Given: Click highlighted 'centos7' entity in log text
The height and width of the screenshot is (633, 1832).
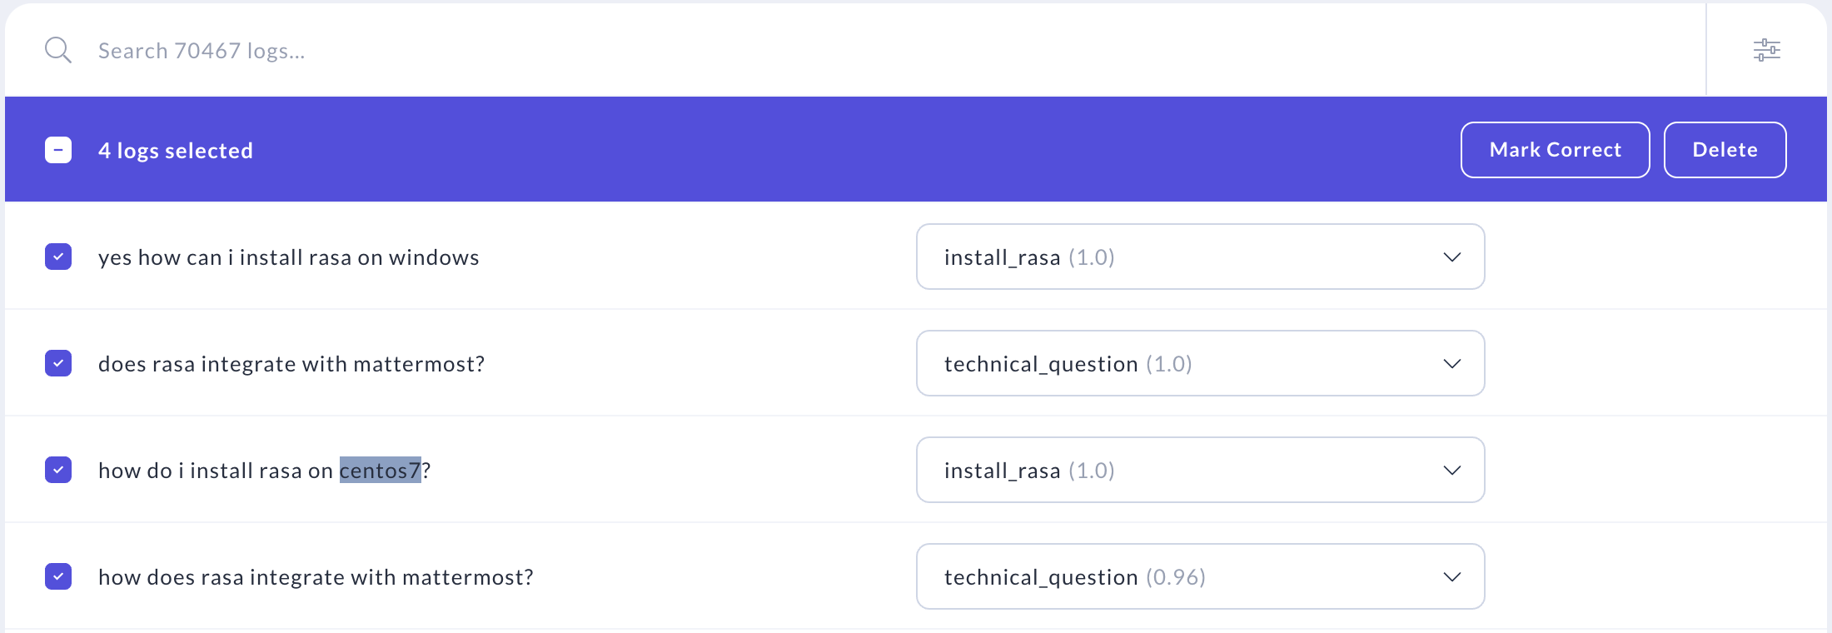Looking at the screenshot, I should tap(380, 471).
